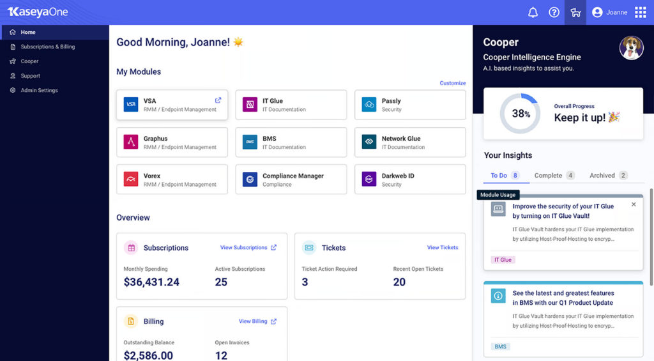The image size is (654, 361).
Task: Click the $36,431.24 monthly spending value
Action: point(151,282)
